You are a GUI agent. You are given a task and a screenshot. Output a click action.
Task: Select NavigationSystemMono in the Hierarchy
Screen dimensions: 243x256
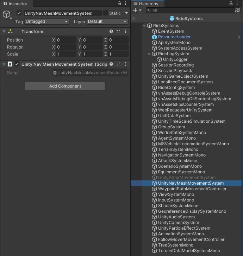[x=182, y=155]
